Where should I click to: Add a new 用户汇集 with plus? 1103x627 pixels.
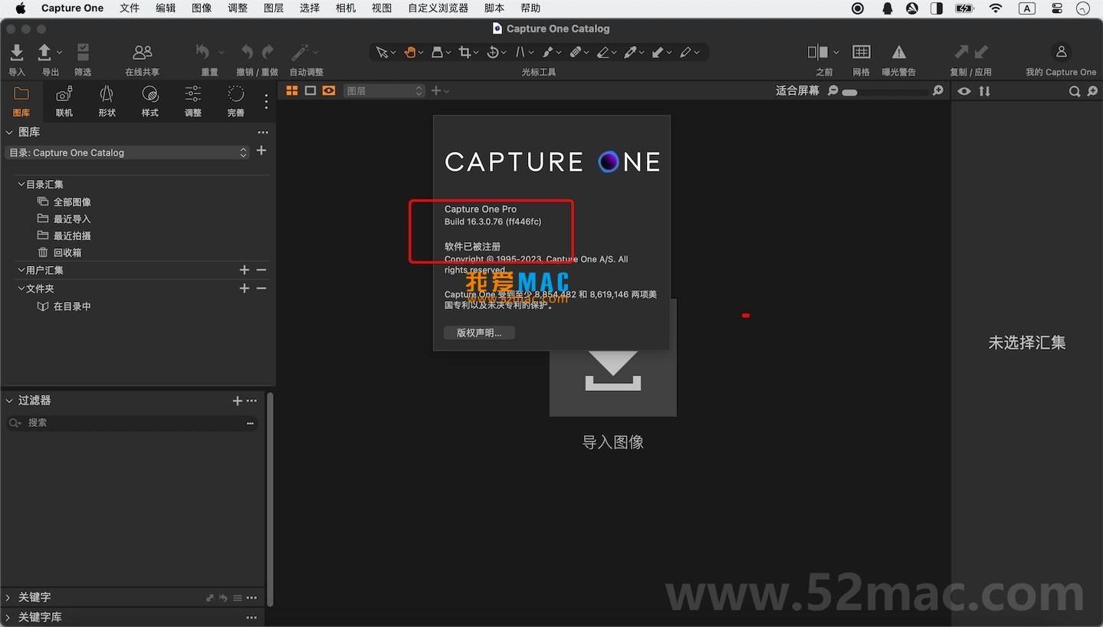[x=245, y=270]
